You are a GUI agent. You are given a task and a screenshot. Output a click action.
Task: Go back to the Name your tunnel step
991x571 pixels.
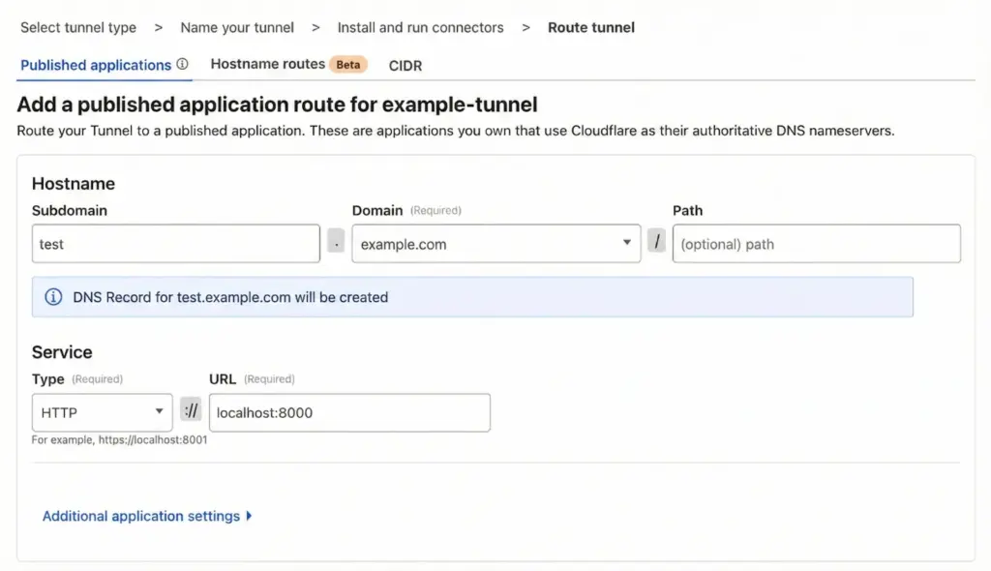coord(237,27)
